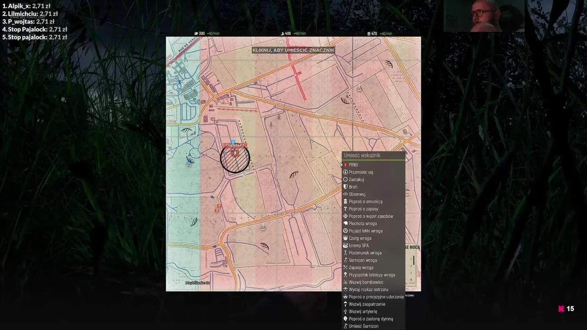The width and height of the screenshot is (587, 330).
Task: Click the 'Umieść wskaźnik' menu header
Action: point(373,156)
